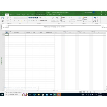The height and width of the screenshot is (107, 107).
Task: Switch to the View ribbon tab
Action: click(x=28, y=15)
